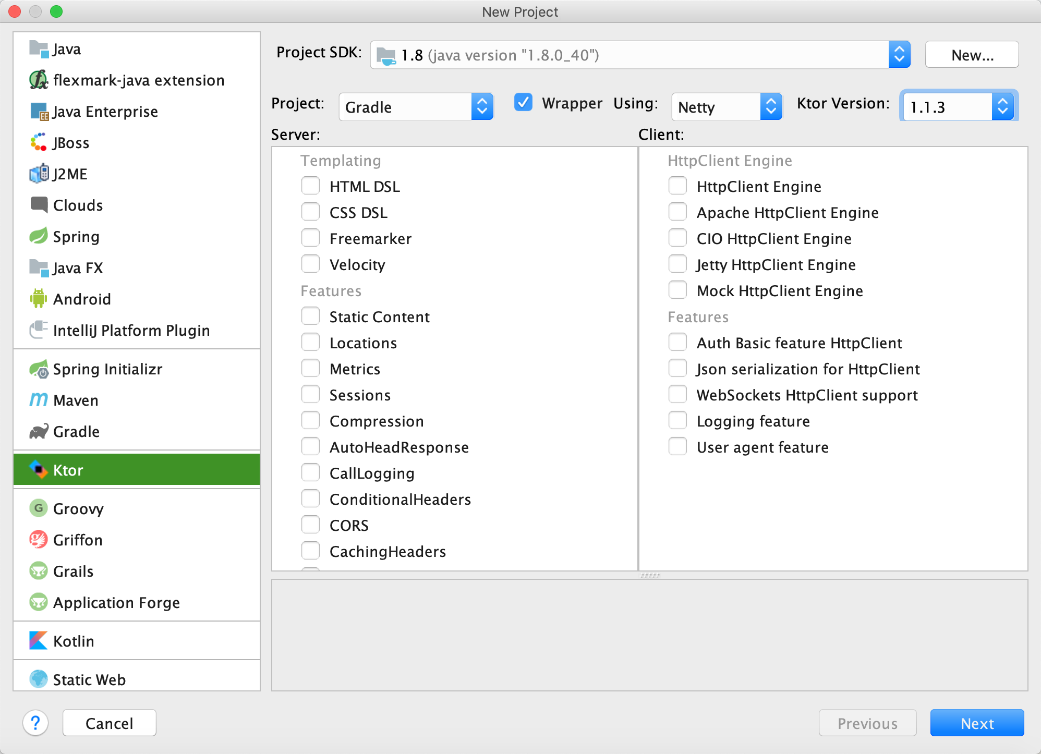Enable Mock HttpClient Engine
Image resolution: width=1041 pixels, height=754 pixels.
pyautogui.click(x=678, y=290)
